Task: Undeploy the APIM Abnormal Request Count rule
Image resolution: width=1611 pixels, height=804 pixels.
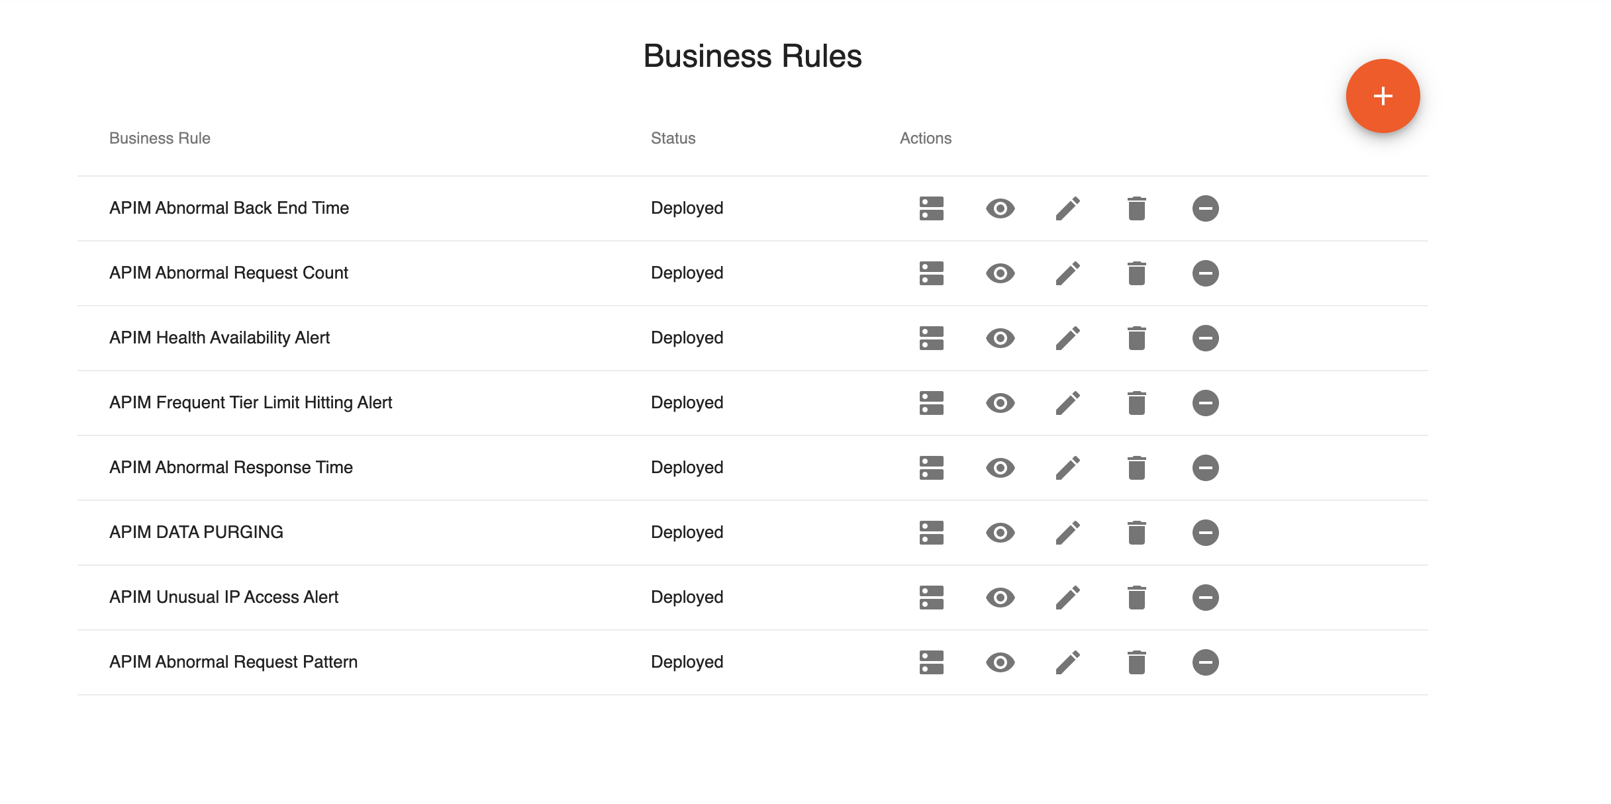Action: 1205,273
